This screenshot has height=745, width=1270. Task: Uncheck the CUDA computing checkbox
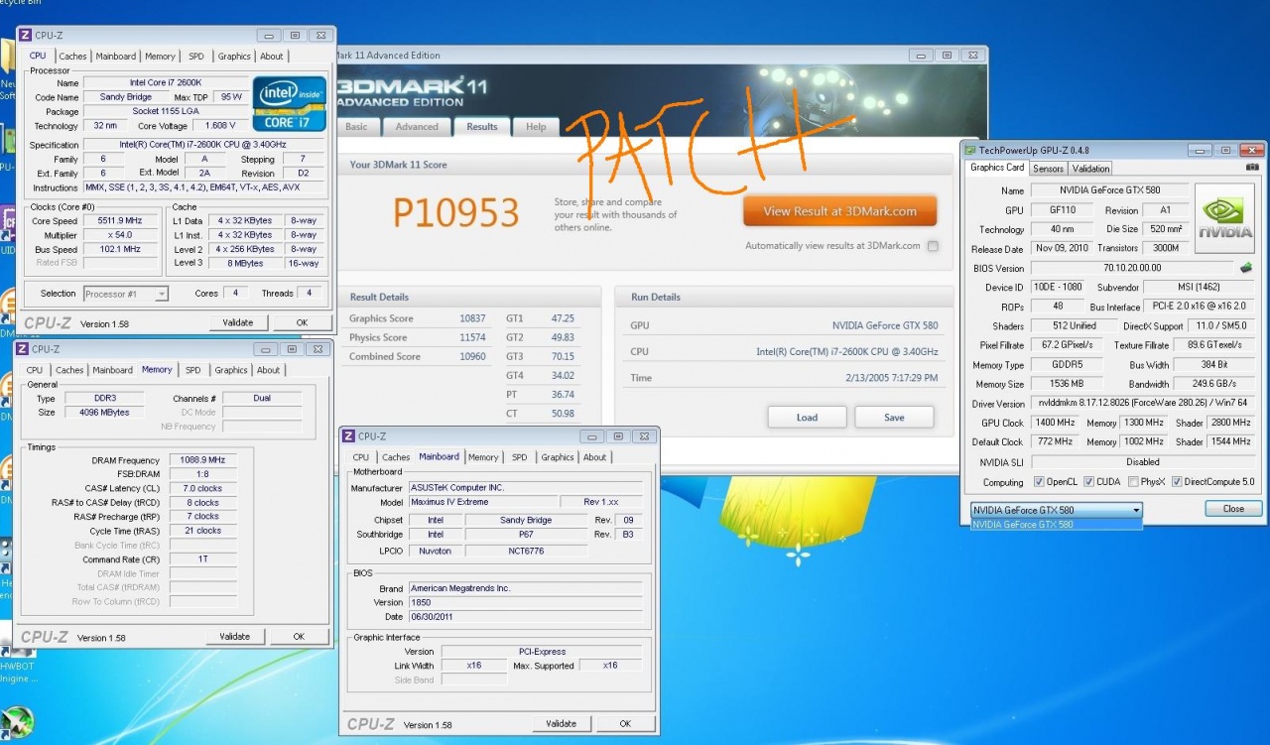pos(1088,483)
